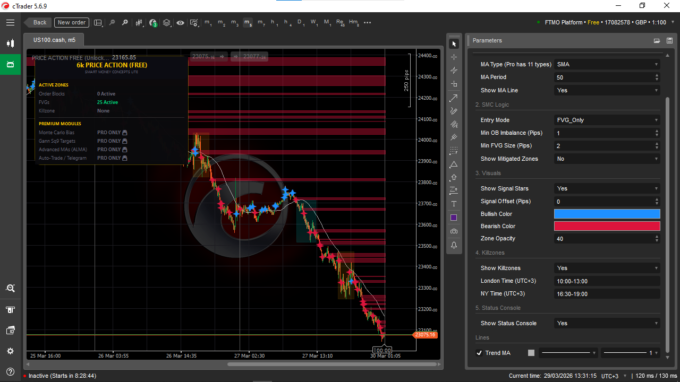
Task: Take a chart snapshot with the camera icon
Action: pyautogui.click(x=454, y=231)
